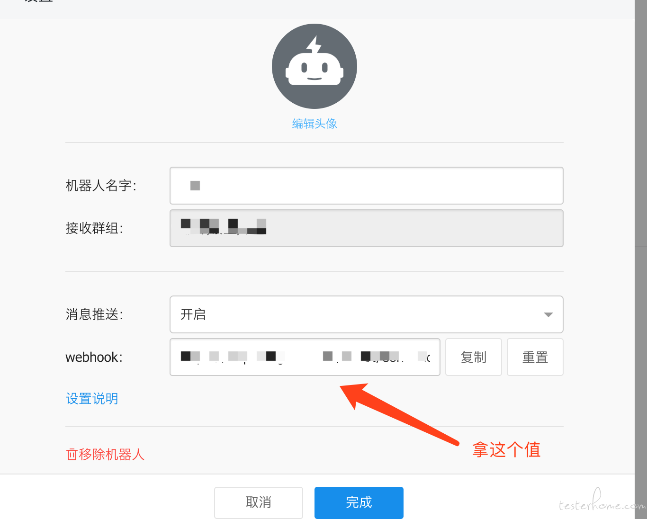Open the 消息推送 dropdown showing 开启
The width and height of the screenshot is (647, 519).
tap(367, 314)
